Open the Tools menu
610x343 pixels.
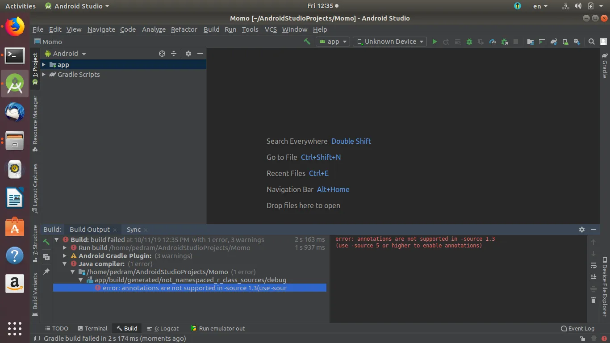pyautogui.click(x=250, y=29)
